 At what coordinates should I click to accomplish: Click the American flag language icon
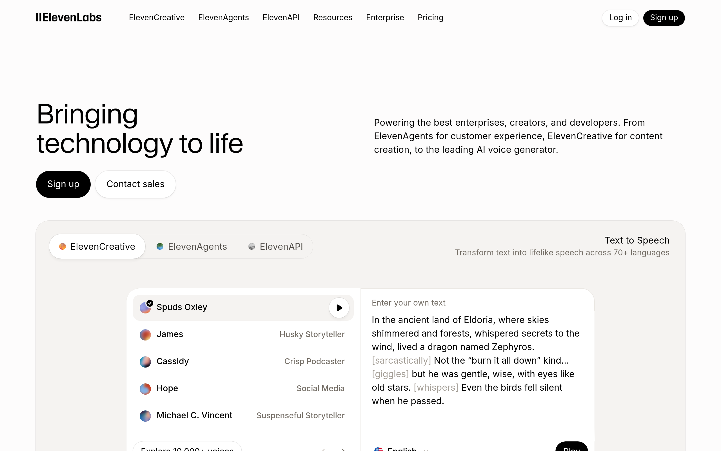(x=379, y=449)
